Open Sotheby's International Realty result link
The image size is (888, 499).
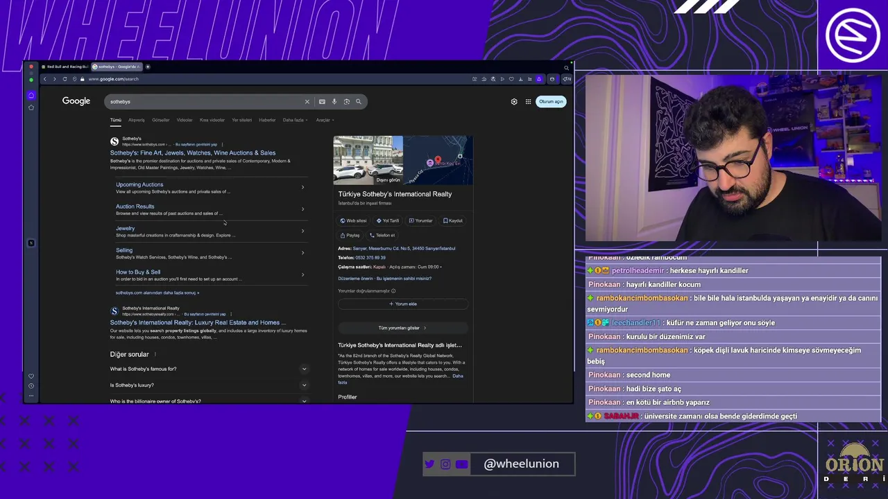[198, 322]
